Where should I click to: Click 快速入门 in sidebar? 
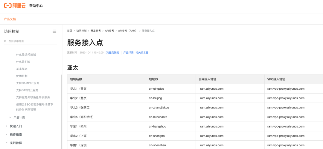pyautogui.click(x=16, y=126)
